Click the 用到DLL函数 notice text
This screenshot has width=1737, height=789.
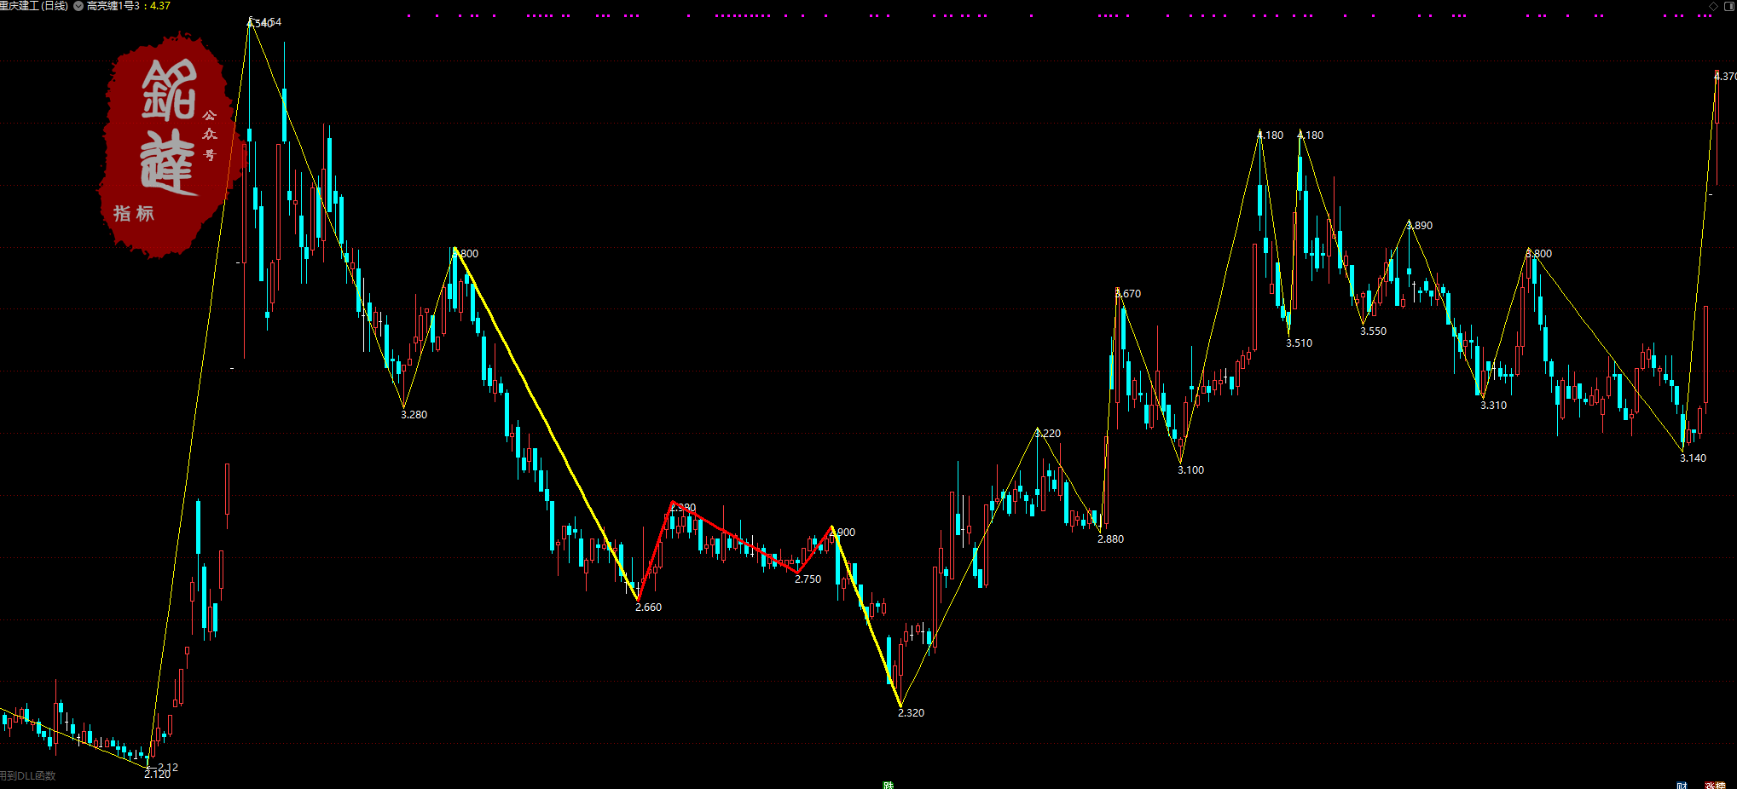click(28, 775)
